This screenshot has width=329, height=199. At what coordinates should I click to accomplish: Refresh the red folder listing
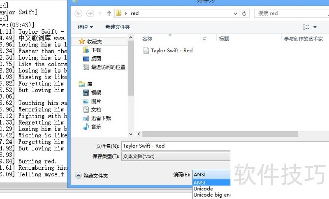pyautogui.click(x=245, y=13)
